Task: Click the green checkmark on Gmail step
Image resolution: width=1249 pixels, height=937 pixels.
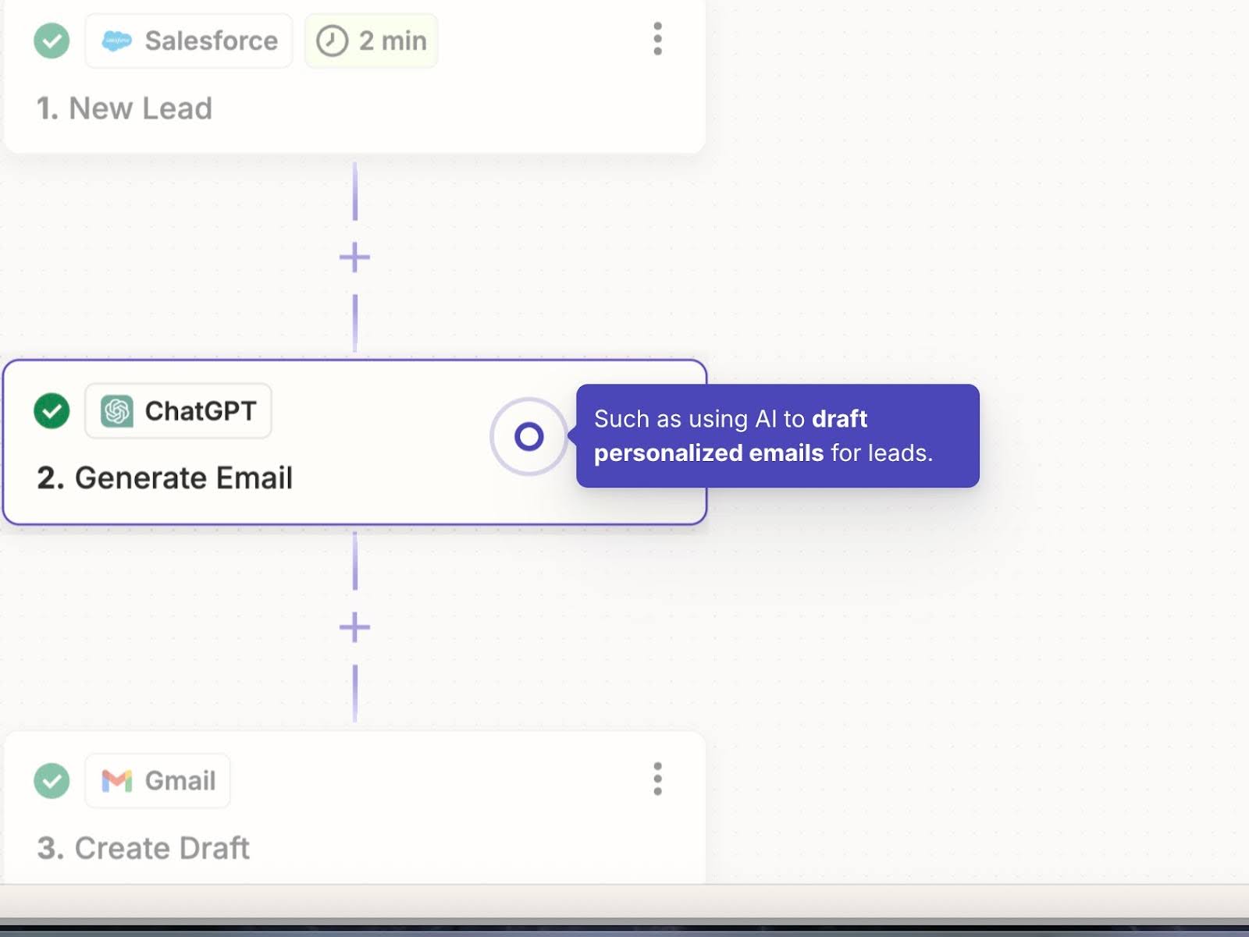Action: pyautogui.click(x=52, y=780)
